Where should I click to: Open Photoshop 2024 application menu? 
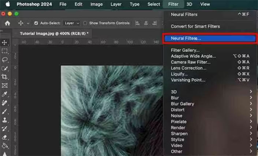34,4
